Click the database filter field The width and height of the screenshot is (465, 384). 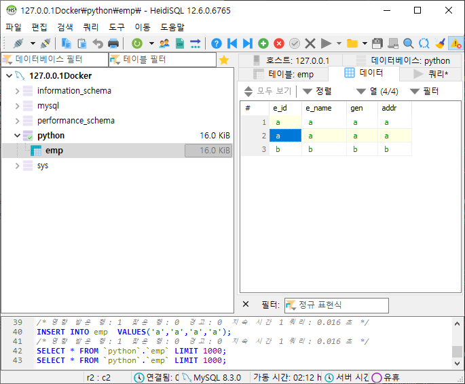[54, 60]
